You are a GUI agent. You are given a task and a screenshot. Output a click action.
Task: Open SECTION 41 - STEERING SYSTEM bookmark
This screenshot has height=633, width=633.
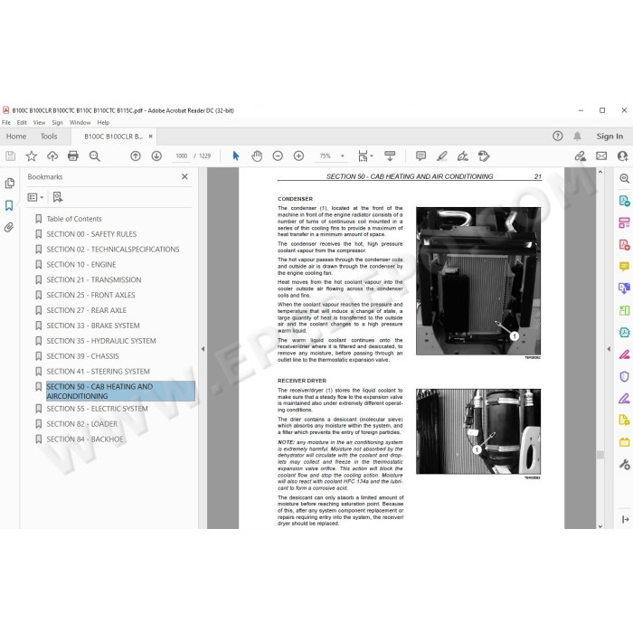tap(98, 372)
